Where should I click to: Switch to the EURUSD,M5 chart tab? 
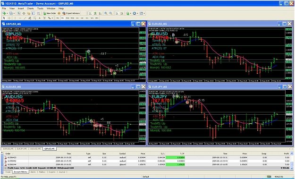tap(8, 149)
